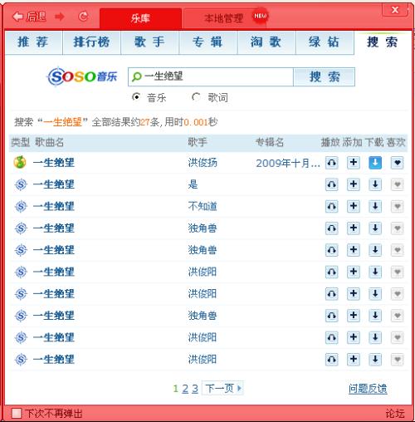Go to results page 2

[x=185, y=389]
